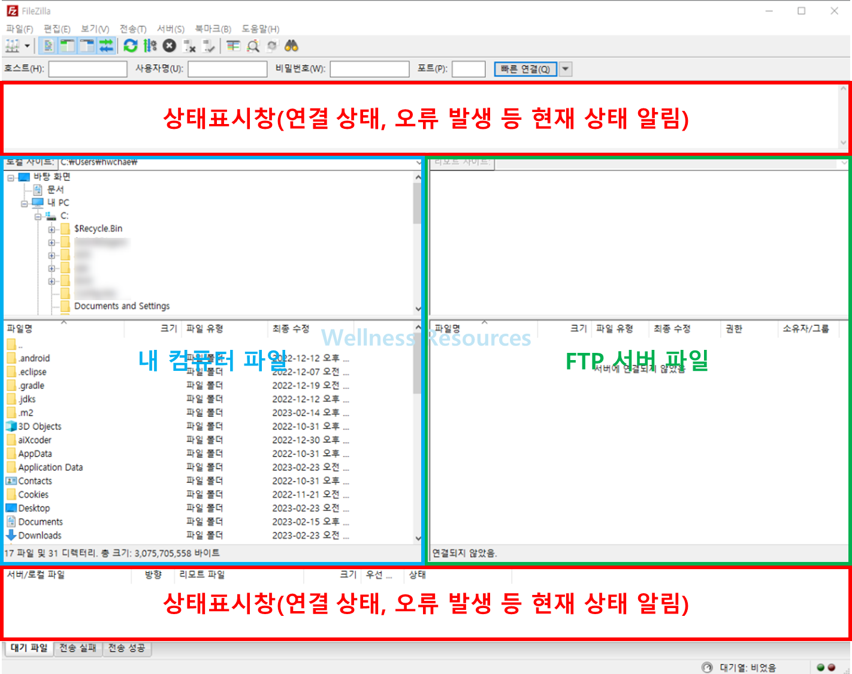852x674 pixels.
Task: Collapse the 바탕 화면 tree node
Action: pyautogui.click(x=11, y=177)
